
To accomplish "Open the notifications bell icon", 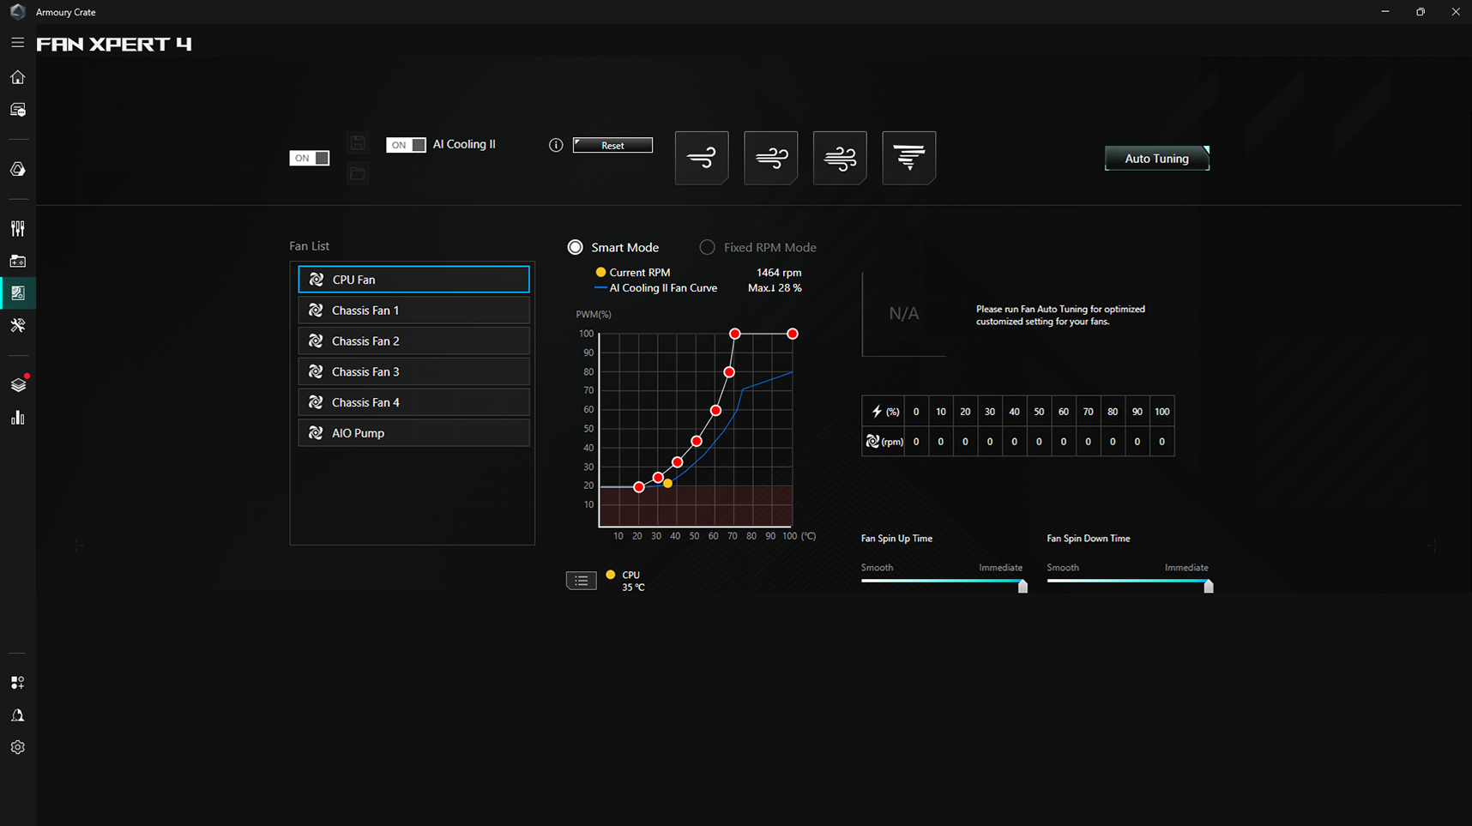I will [17, 715].
